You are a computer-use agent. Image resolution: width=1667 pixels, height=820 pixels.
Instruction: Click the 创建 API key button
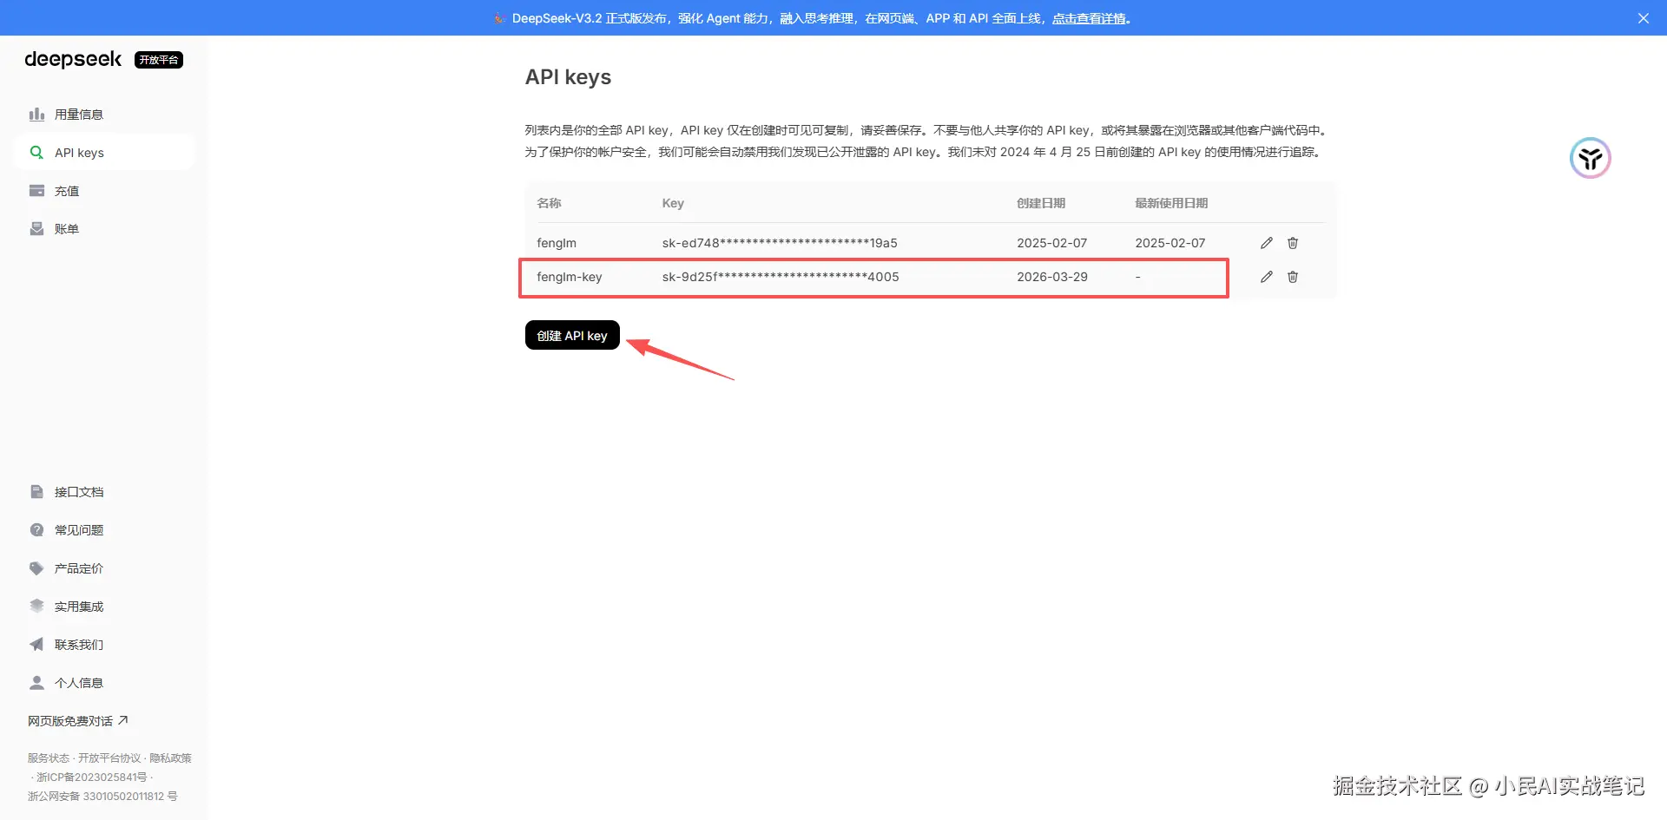(x=572, y=336)
